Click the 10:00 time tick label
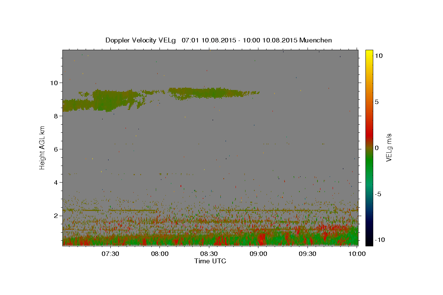 coord(357,254)
